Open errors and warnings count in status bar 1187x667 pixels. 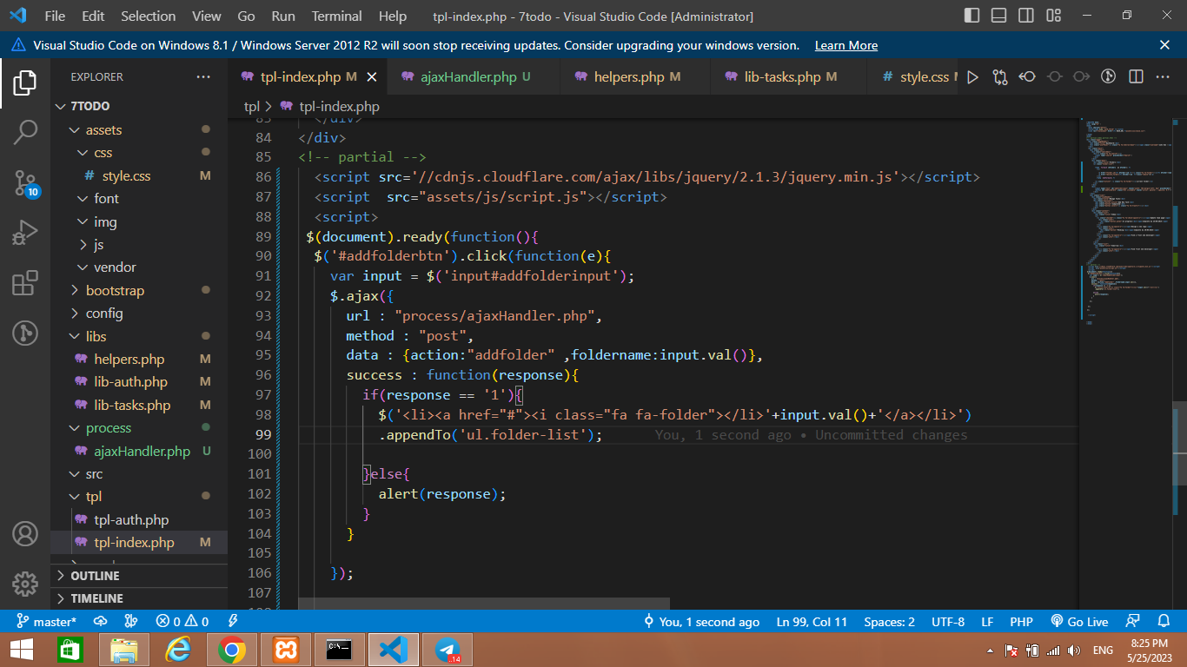tap(182, 622)
